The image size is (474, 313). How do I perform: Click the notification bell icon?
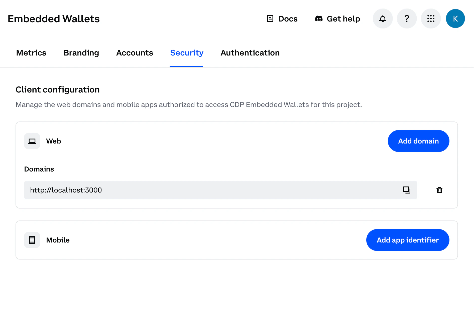pyautogui.click(x=383, y=18)
